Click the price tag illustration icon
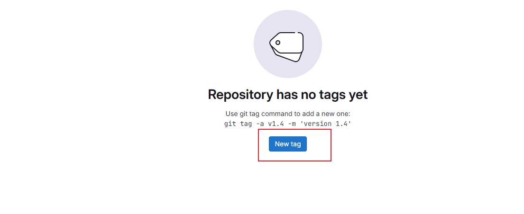Image resolution: width=524 pixels, height=214 pixels. (x=287, y=47)
